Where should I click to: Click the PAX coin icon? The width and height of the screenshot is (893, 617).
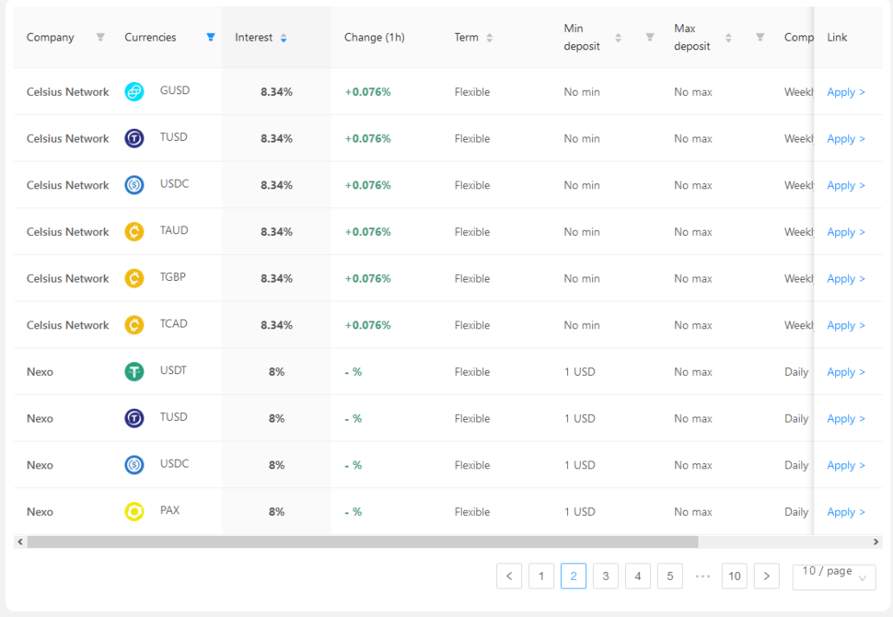point(134,511)
